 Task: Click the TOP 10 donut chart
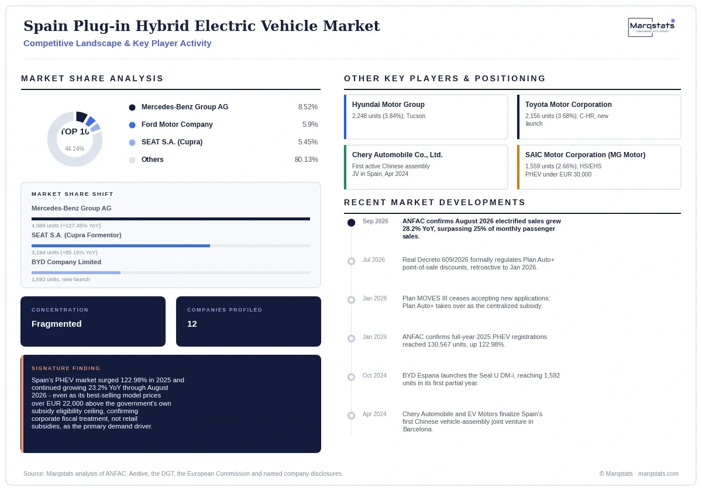click(x=75, y=139)
